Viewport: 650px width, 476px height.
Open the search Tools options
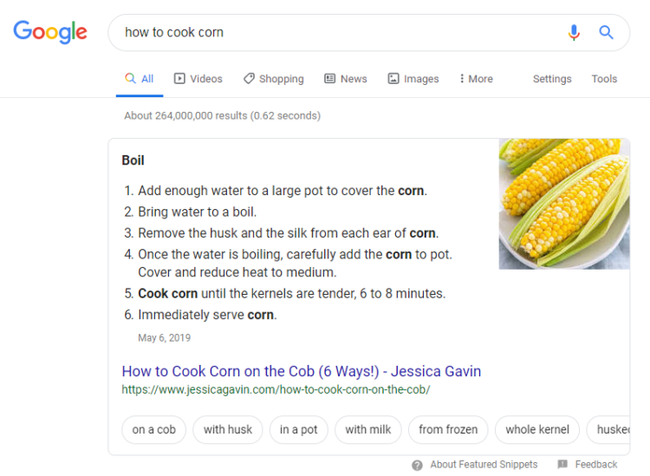(604, 79)
